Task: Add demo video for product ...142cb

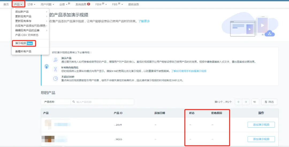Action: tap(261, 139)
